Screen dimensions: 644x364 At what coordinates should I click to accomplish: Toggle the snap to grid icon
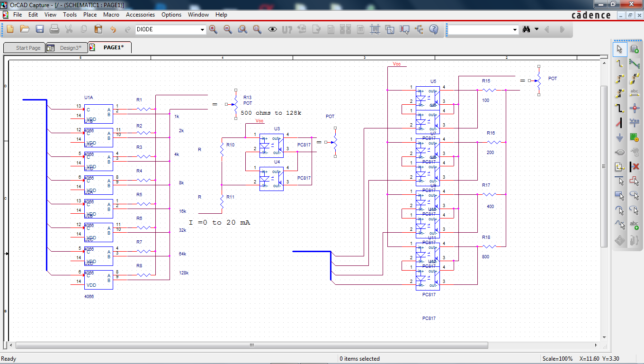(x=375, y=29)
